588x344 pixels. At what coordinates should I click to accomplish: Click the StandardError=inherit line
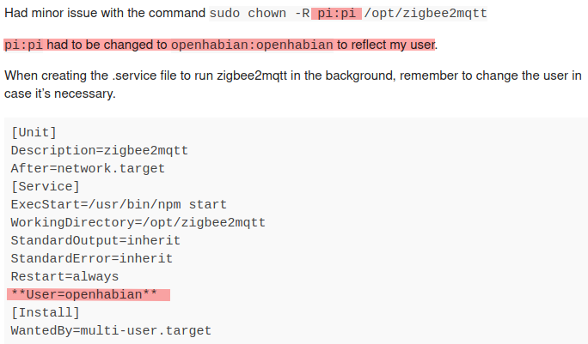click(91, 258)
